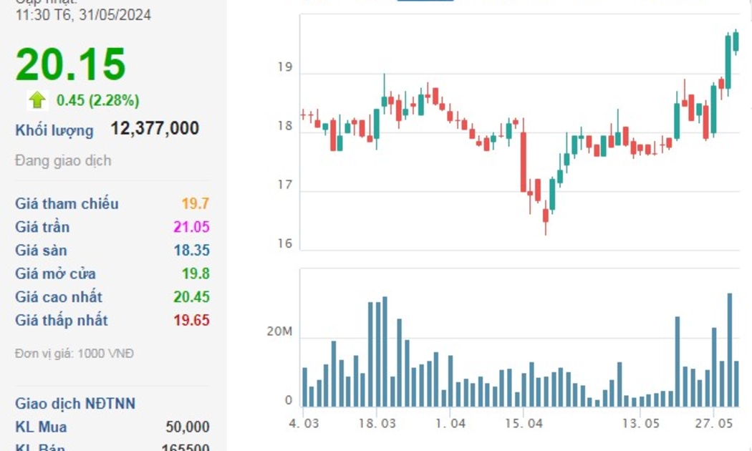The width and height of the screenshot is (752, 451).
Task: Select the Giá cao nhất label
Action: pyautogui.click(x=59, y=297)
